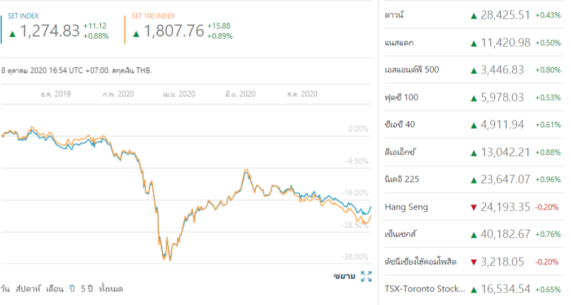Click the green arrow beside TSX-Toronto Stock
Viewport: 571px width, 305px height.
click(473, 289)
